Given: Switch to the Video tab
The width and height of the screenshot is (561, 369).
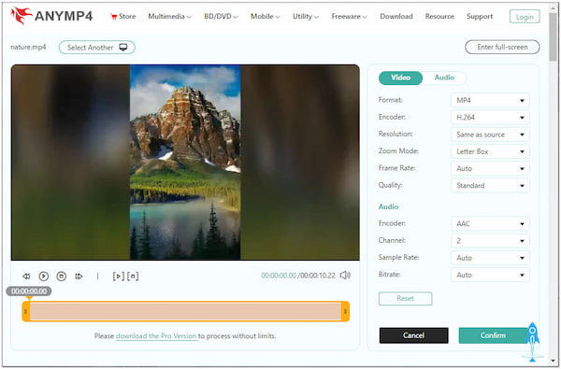Looking at the screenshot, I should click(400, 78).
